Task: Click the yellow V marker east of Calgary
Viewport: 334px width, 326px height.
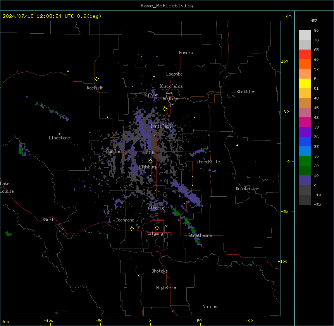Action: point(166,226)
